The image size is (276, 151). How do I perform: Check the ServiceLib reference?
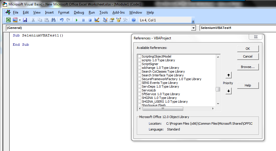click(x=139, y=90)
